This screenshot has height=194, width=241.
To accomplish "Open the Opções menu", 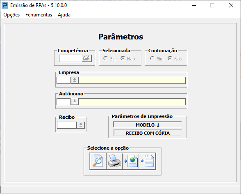I will 11,15.
